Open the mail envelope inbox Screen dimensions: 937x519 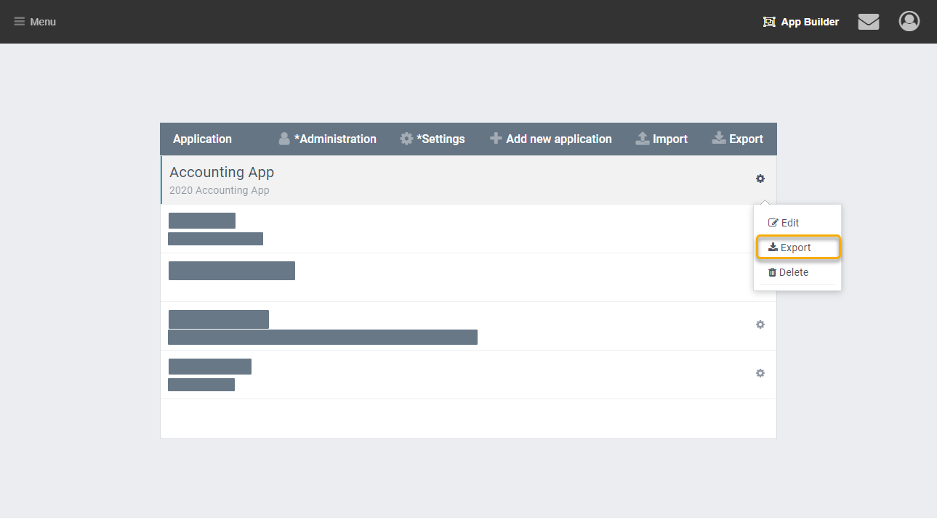click(x=868, y=22)
